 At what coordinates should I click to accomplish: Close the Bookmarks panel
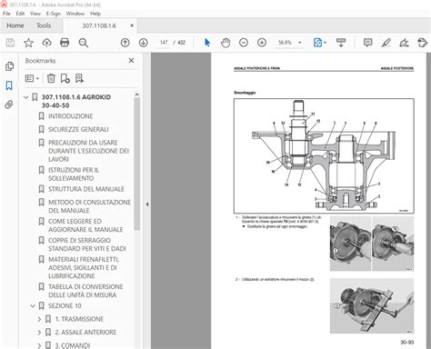coord(131,61)
